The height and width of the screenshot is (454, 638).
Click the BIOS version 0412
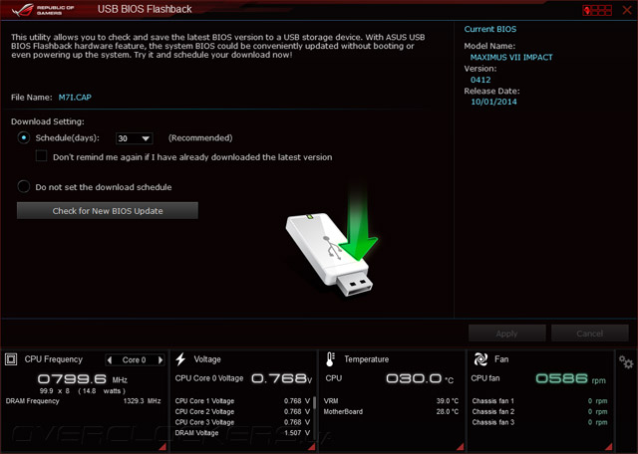coord(480,80)
